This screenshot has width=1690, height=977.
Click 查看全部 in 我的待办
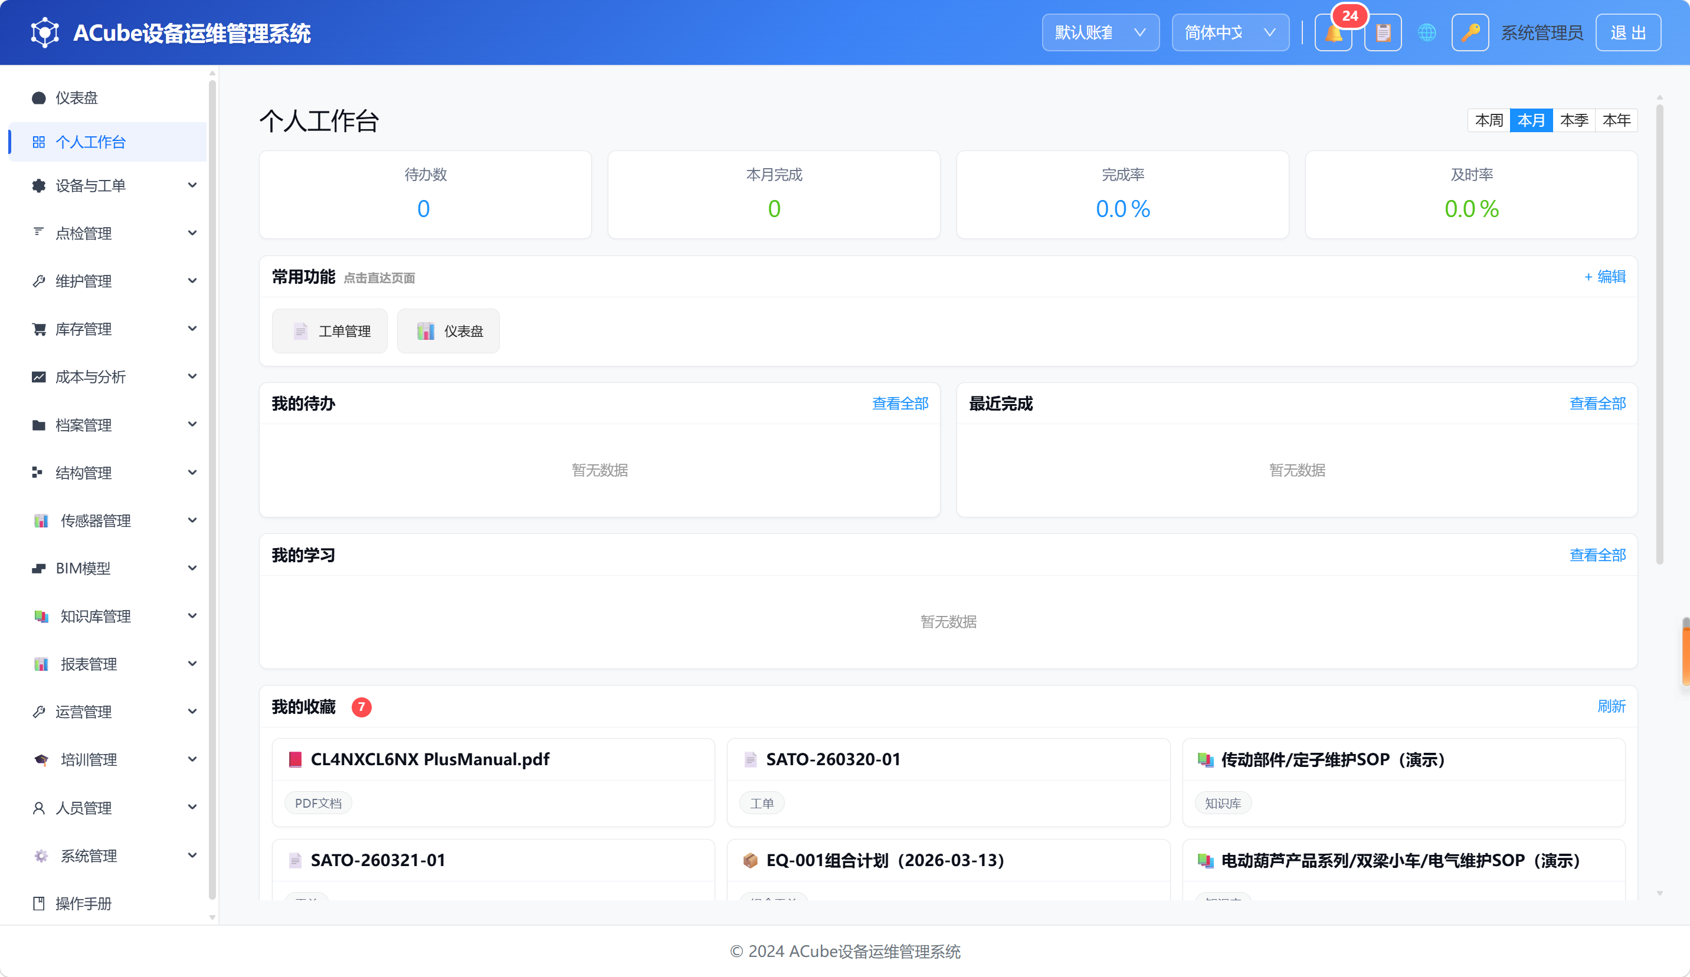900,404
